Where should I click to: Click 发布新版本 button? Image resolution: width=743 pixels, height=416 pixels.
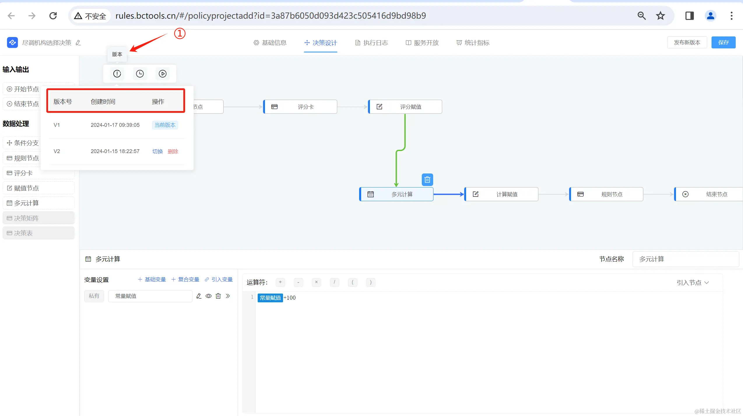tap(687, 43)
